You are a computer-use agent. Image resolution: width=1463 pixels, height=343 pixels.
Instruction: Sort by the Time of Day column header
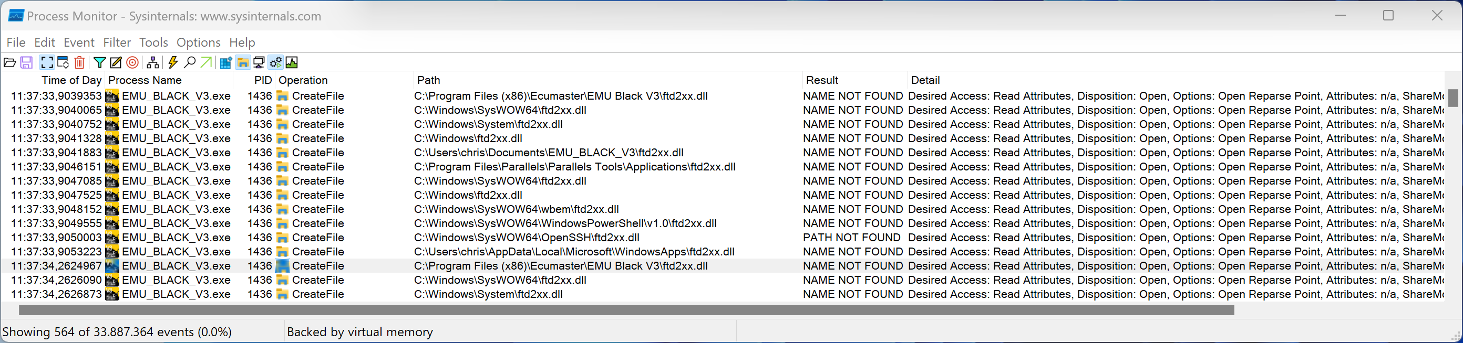click(54, 81)
